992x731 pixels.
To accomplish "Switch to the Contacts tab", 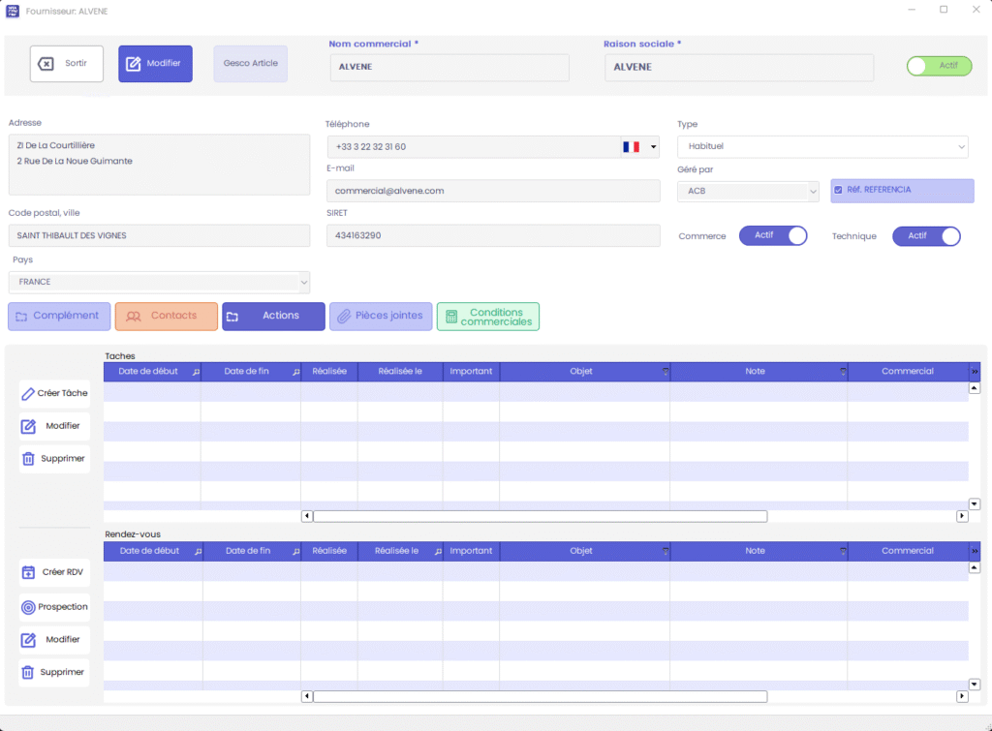I will (166, 316).
